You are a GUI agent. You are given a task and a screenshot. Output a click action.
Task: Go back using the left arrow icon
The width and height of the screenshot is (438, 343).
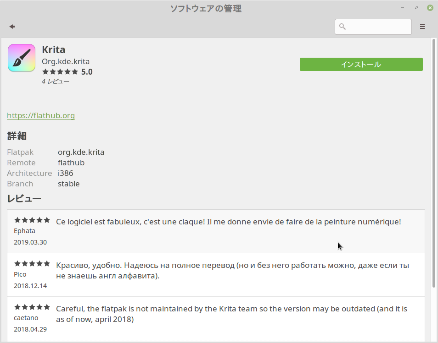click(x=12, y=27)
